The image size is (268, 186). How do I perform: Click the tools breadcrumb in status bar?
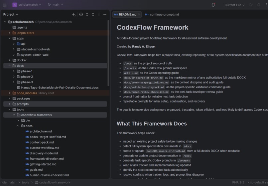[25, 182]
